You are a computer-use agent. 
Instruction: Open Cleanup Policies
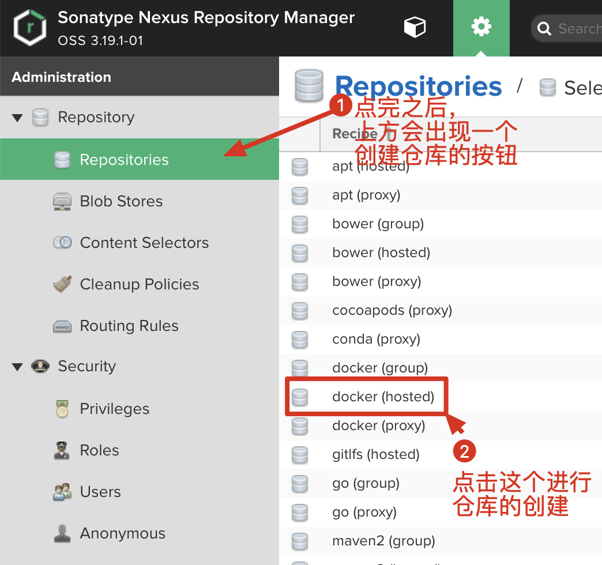coord(140,284)
